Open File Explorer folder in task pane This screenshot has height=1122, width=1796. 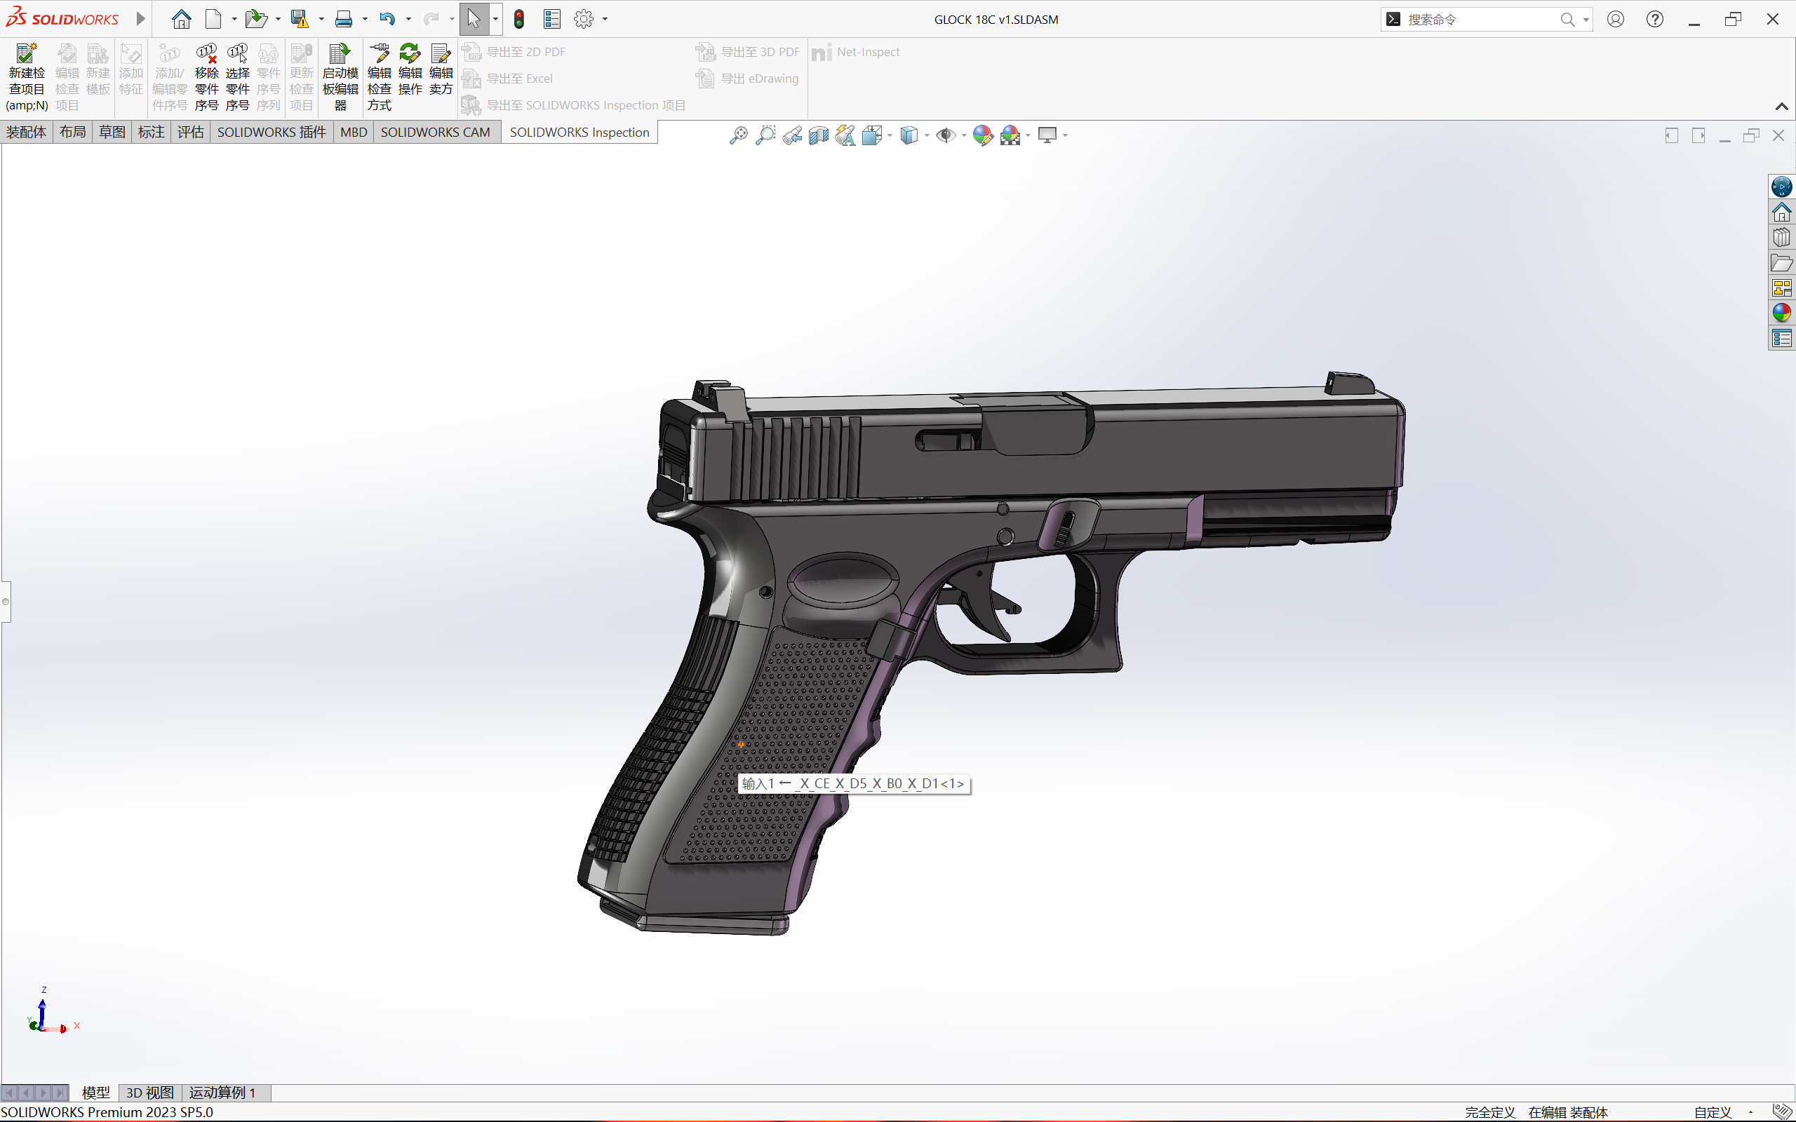(x=1781, y=263)
